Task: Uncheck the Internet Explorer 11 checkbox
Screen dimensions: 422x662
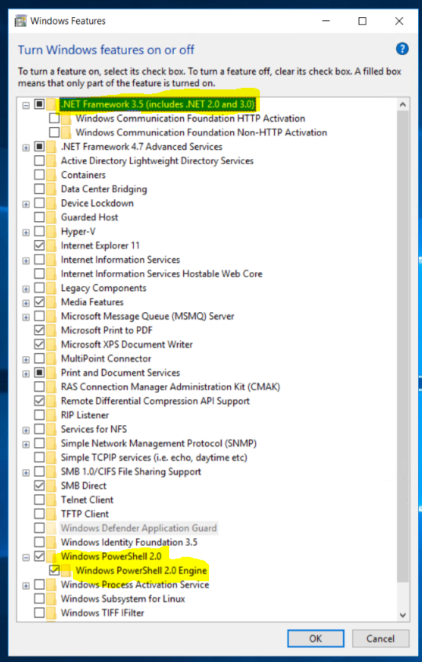Action: (x=39, y=246)
